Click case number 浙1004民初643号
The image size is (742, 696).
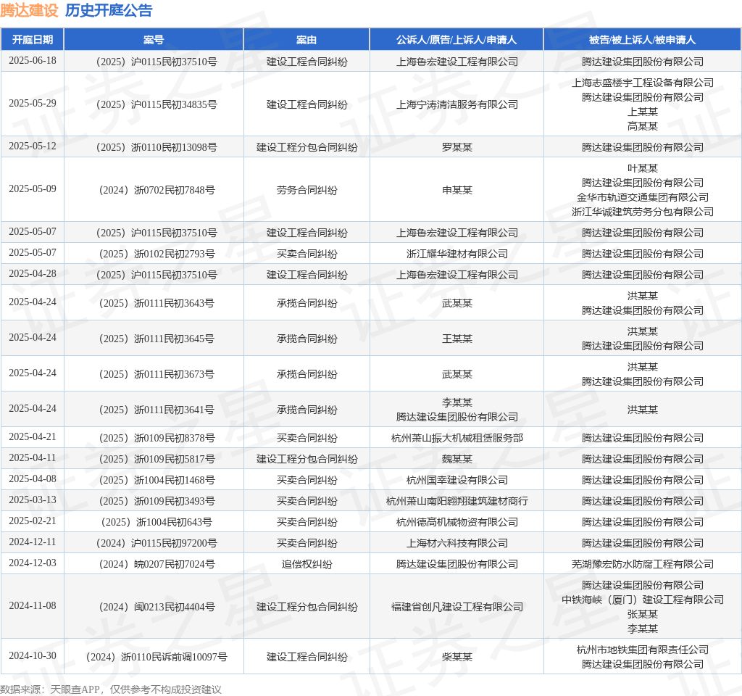click(x=157, y=522)
